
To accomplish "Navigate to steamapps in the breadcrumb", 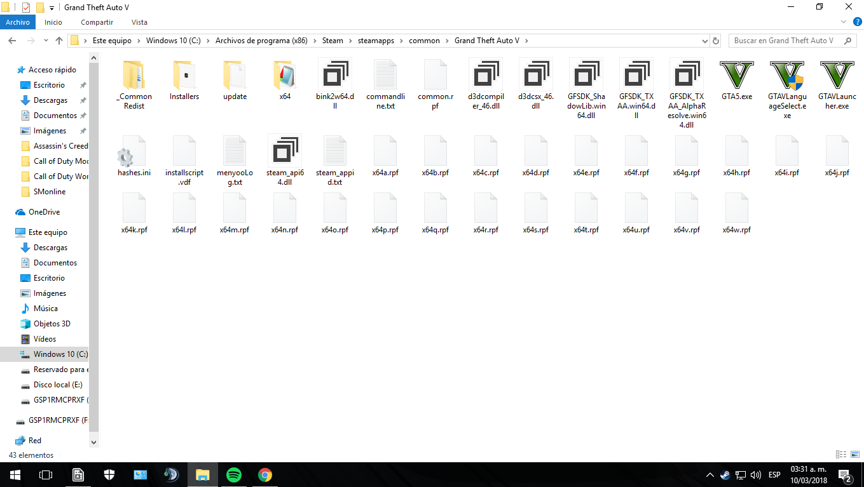I will tap(376, 41).
